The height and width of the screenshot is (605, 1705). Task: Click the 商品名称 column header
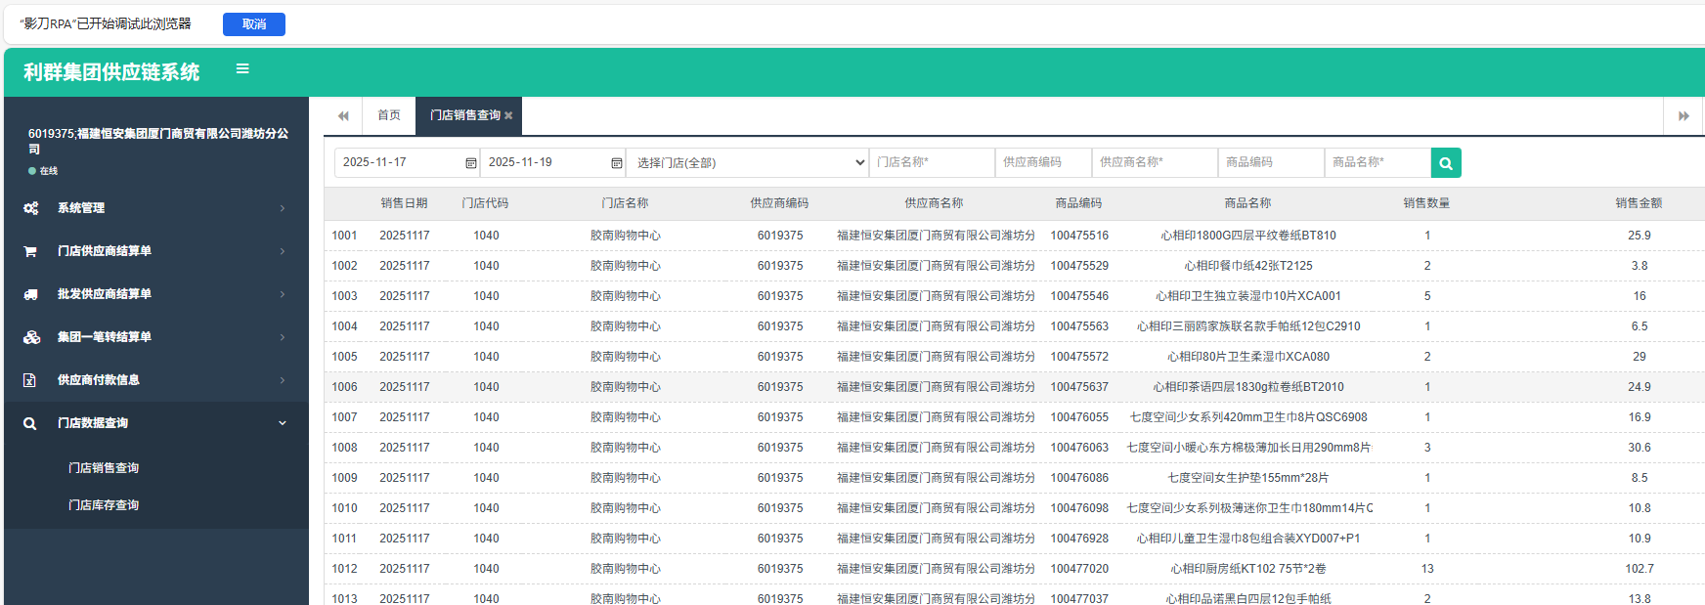tap(1247, 203)
